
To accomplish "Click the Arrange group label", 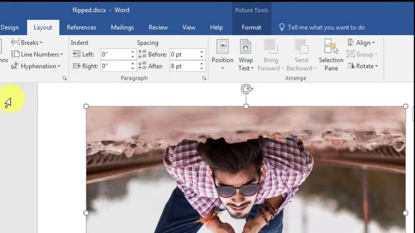I will pyautogui.click(x=295, y=78).
